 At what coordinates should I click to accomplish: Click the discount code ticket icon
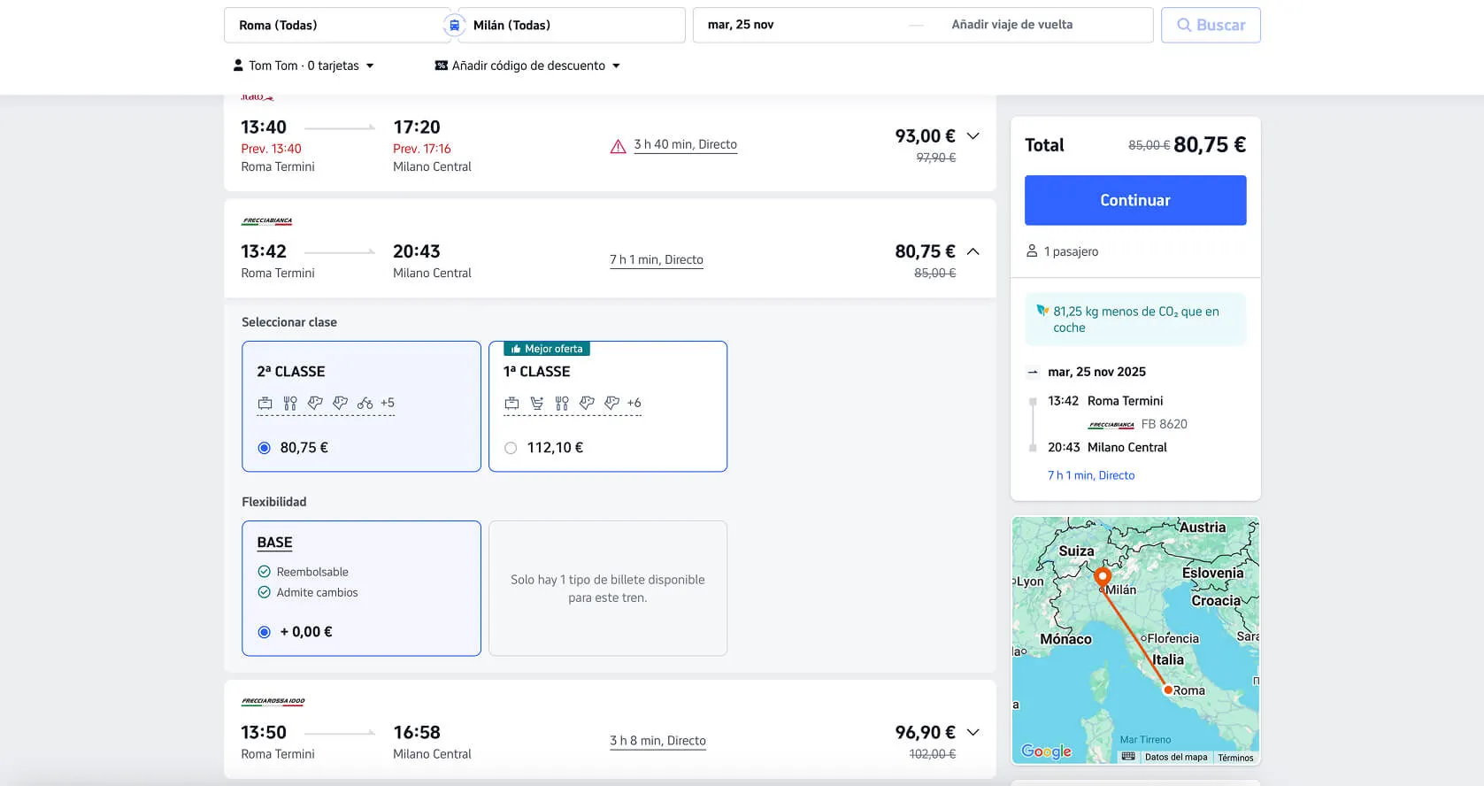tap(441, 65)
